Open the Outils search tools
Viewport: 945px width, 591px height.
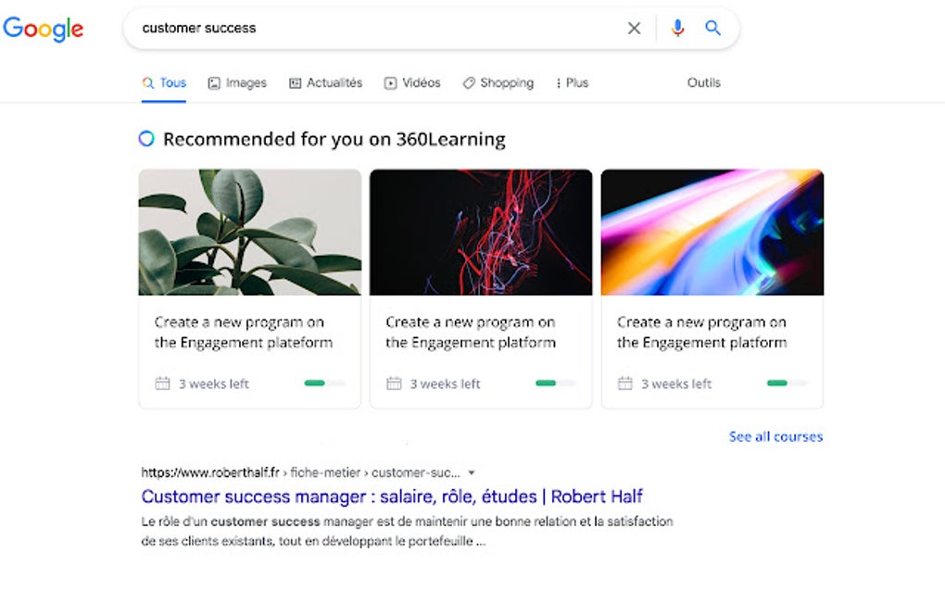click(703, 82)
